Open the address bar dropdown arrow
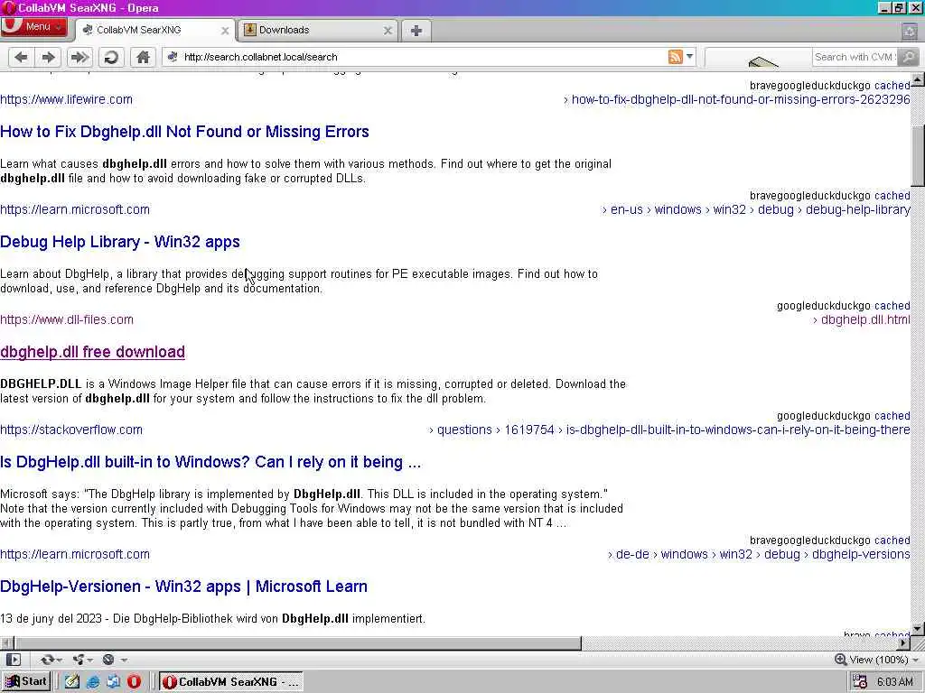The height and width of the screenshot is (693, 925). click(x=689, y=57)
